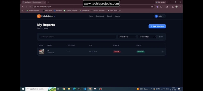Open the report #3 pothole thumbnail
The image size is (203, 91).
click(x=42, y=52)
